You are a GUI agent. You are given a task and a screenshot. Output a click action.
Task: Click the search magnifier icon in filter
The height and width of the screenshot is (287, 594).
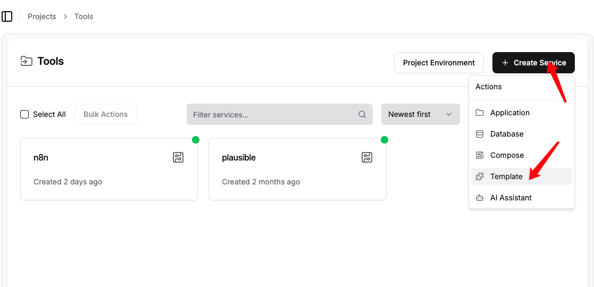362,114
